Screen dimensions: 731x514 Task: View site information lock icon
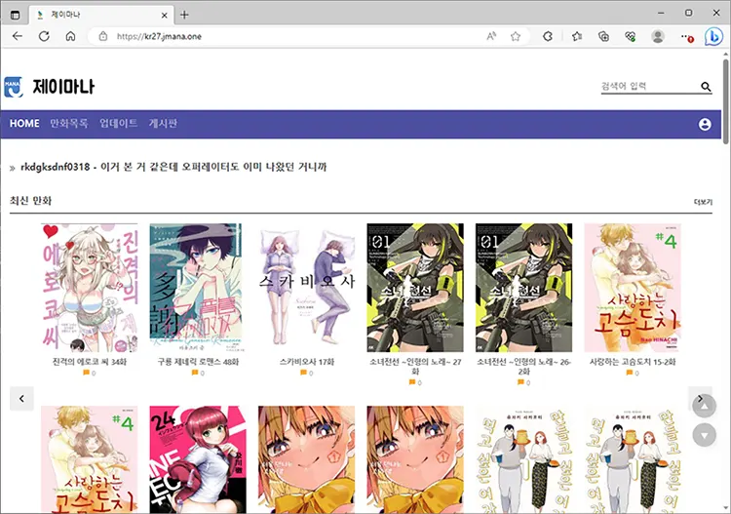tap(103, 36)
